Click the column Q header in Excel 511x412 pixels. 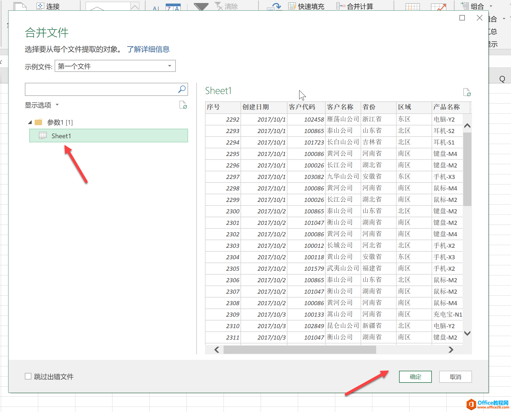point(502,79)
